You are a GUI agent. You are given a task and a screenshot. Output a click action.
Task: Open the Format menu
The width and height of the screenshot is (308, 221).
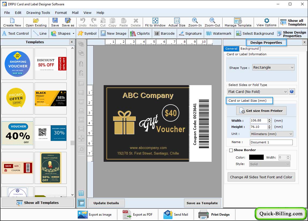tap(61, 13)
